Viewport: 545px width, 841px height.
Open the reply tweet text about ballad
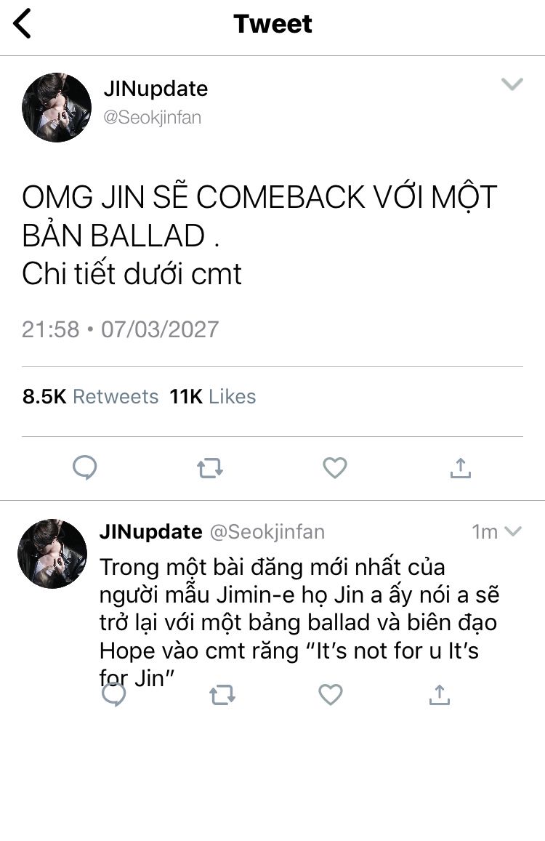pyautogui.click(x=299, y=623)
